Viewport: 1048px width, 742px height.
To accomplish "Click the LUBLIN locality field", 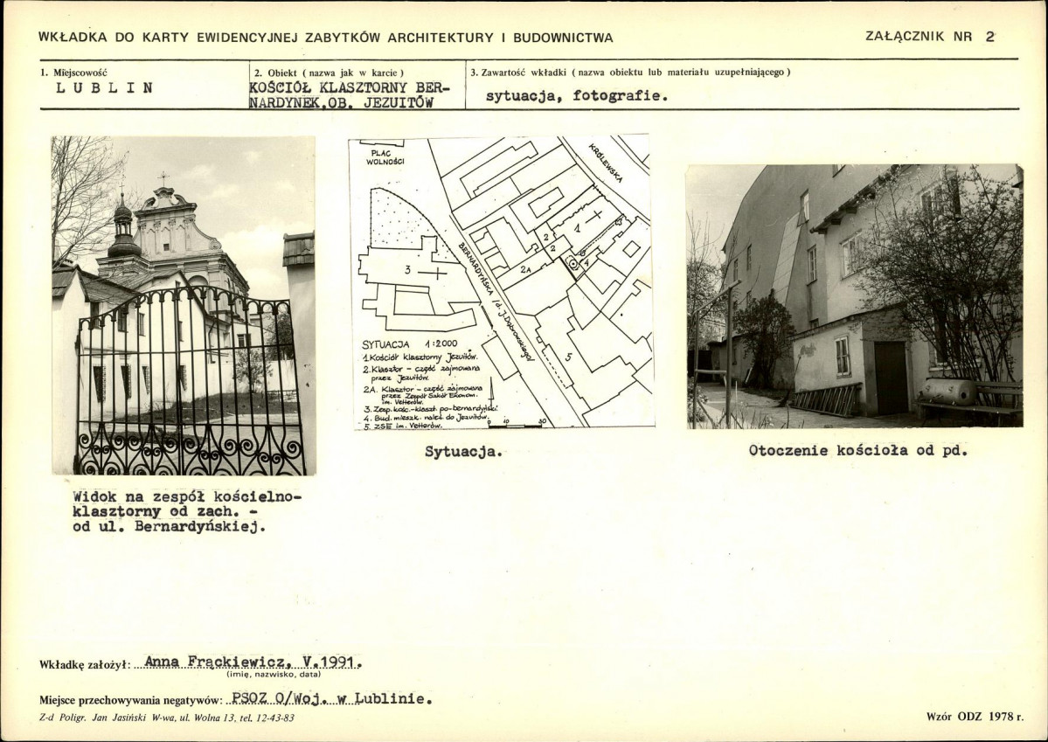I will (105, 87).
